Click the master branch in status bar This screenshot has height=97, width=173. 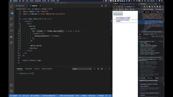pos(14,96)
